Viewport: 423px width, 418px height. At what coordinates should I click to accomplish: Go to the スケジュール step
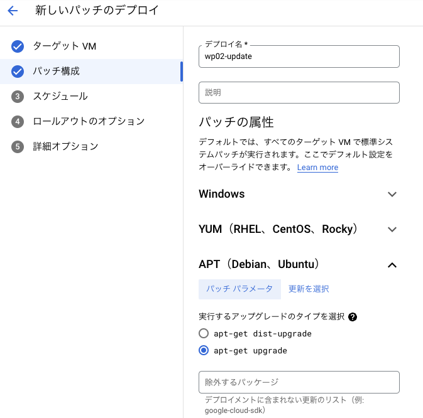point(60,97)
